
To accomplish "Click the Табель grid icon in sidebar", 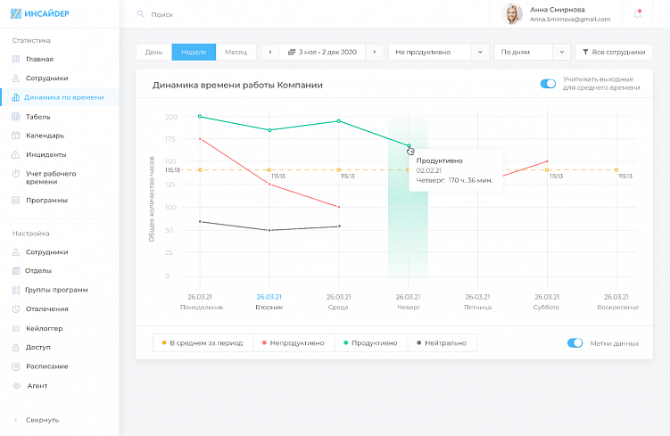I will point(16,117).
